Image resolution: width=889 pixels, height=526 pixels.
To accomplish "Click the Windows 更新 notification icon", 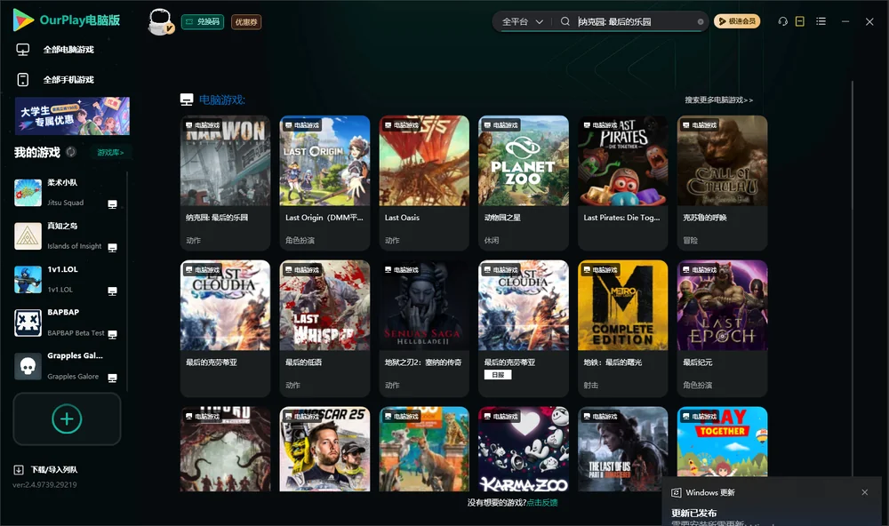I will click(x=676, y=492).
